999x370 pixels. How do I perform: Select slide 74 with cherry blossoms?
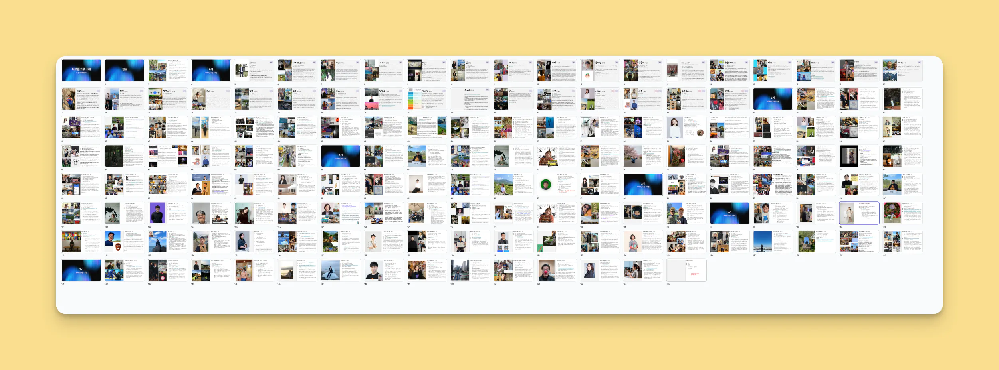point(643,156)
